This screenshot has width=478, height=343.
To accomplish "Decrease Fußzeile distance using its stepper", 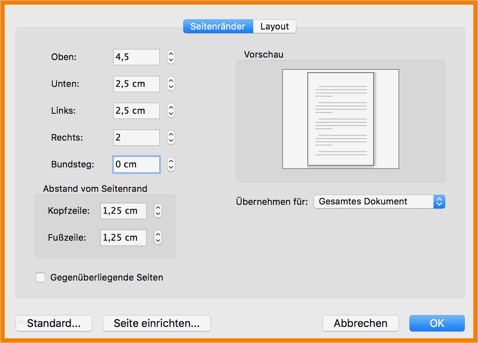I will [158, 240].
